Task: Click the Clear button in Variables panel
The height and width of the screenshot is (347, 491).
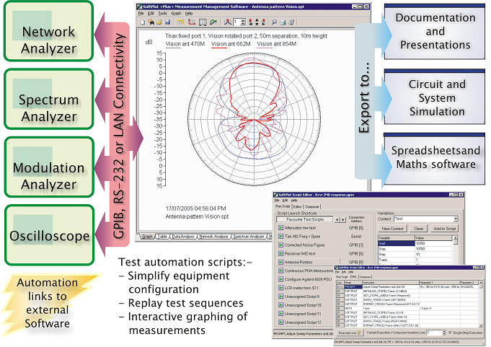Action: (x=418, y=229)
